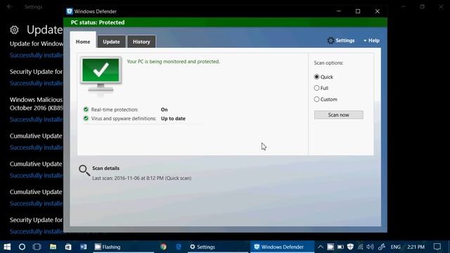Click Windows Defender taskbar button
450x253 pixels.
282,247
